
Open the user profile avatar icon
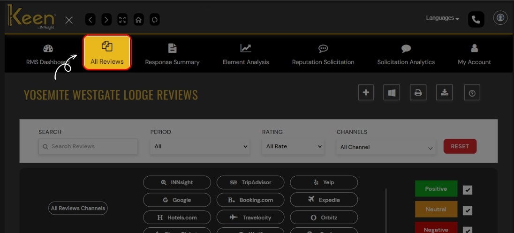[x=500, y=18]
